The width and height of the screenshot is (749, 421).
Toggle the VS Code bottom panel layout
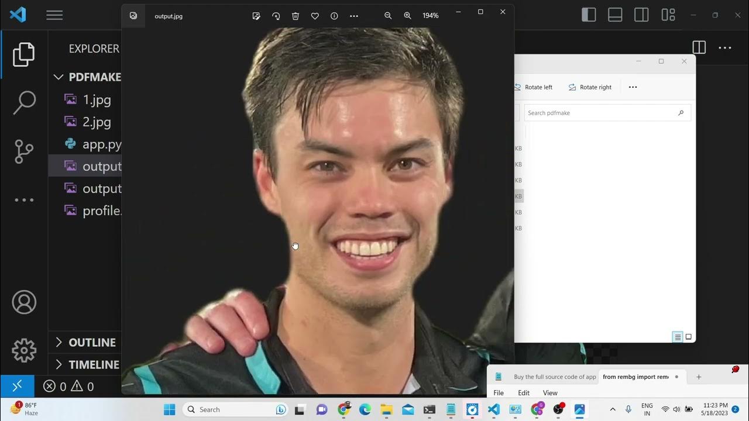pyautogui.click(x=615, y=15)
